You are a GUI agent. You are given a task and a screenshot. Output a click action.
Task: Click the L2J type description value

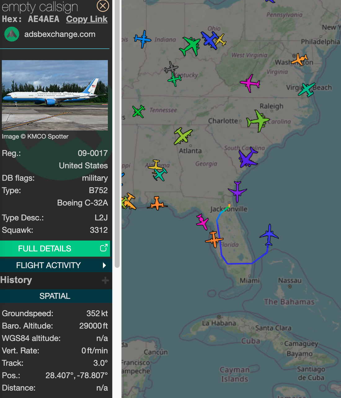(x=101, y=218)
